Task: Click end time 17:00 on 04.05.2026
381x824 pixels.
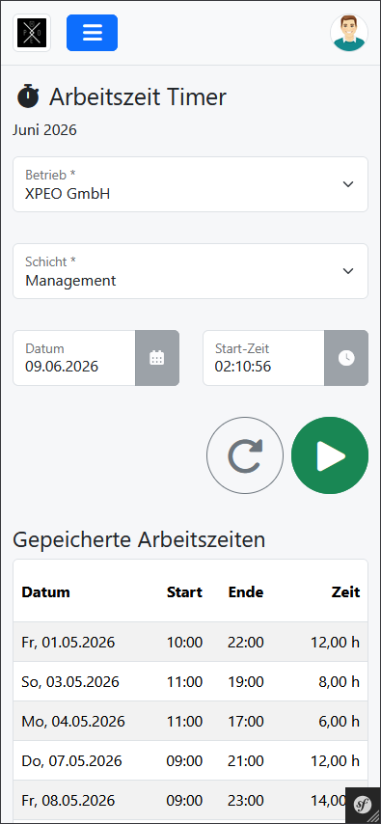Action: click(246, 722)
